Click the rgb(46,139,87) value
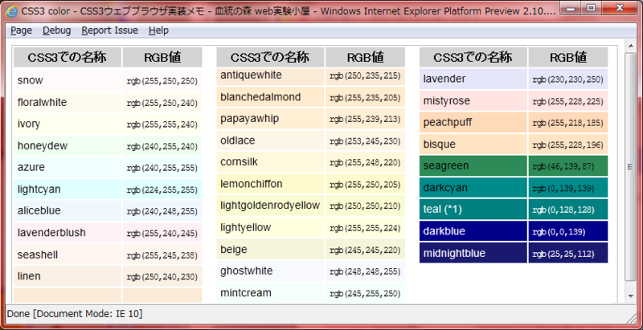This screenshot has height=330, width=643. [562, 167]
